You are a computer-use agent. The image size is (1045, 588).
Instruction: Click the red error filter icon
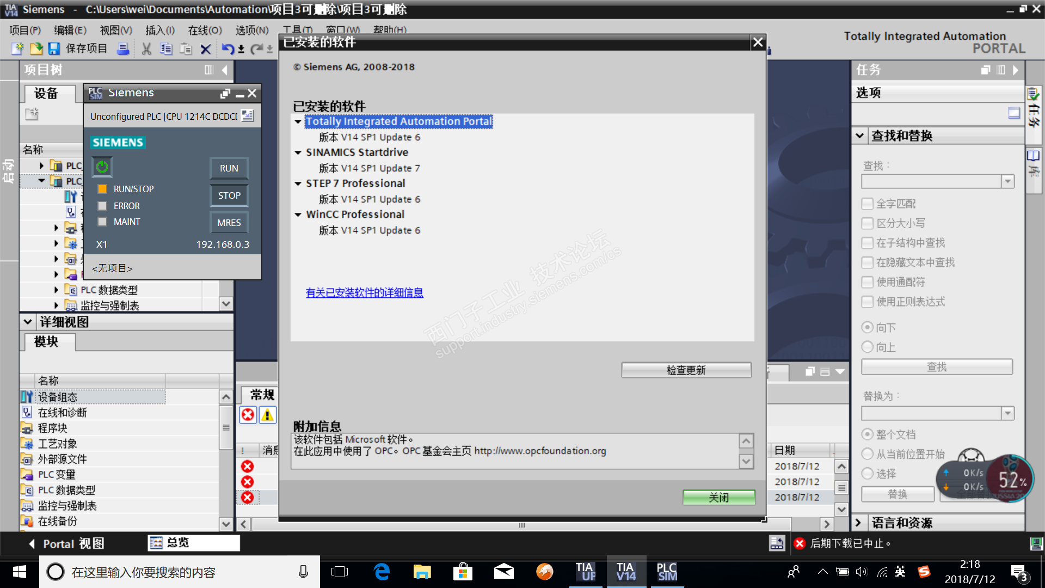pos(248,415)
